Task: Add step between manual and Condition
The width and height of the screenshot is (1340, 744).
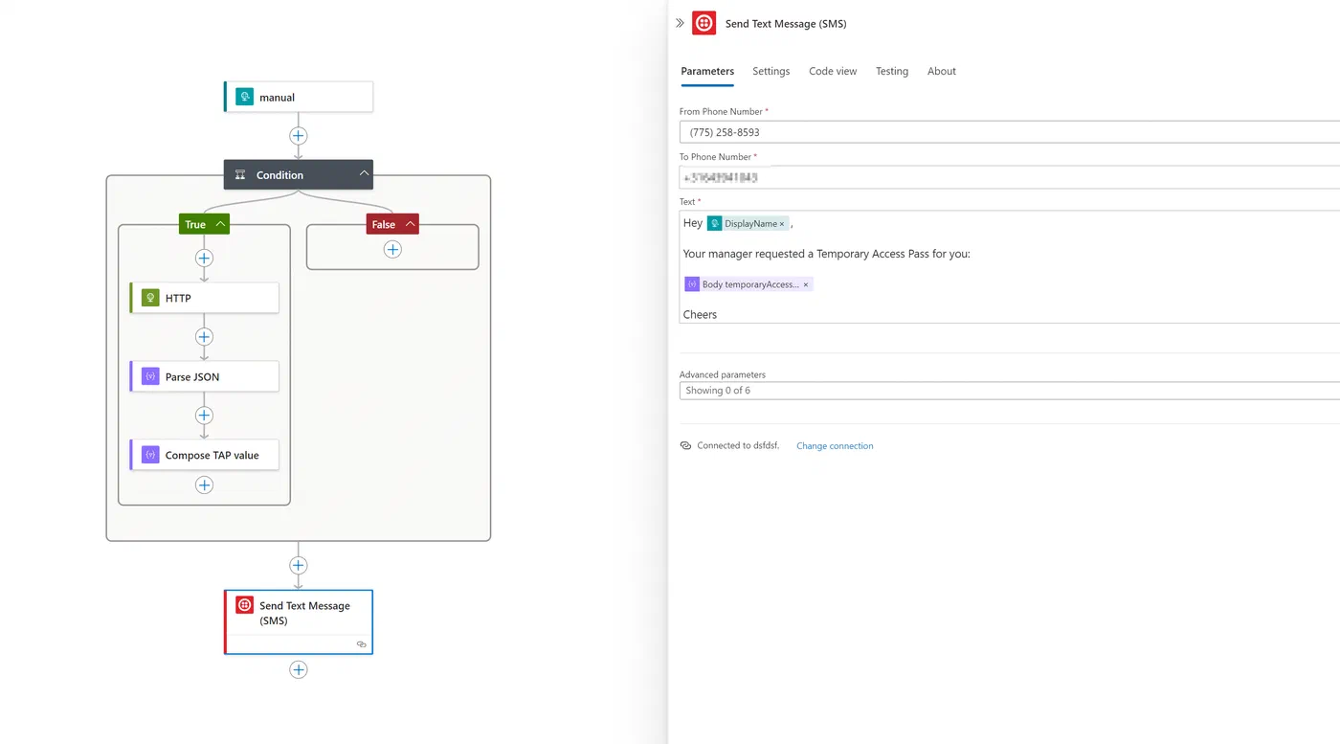Action: 299,136
